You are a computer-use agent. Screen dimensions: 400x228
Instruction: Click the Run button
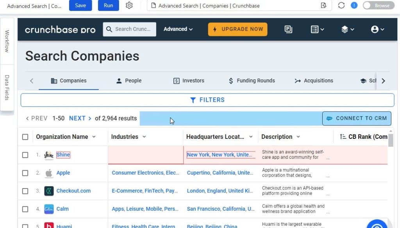[x=109, y=5]
